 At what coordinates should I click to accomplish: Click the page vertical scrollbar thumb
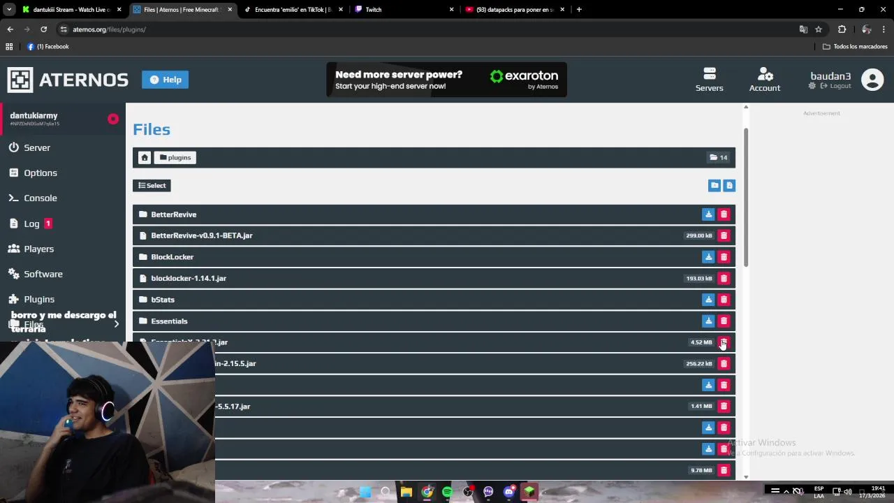[746, 197]
